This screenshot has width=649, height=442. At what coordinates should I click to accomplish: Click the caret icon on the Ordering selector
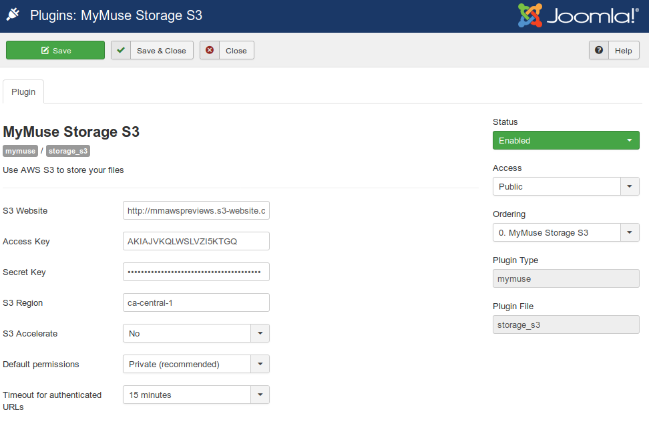click(628, 232)
